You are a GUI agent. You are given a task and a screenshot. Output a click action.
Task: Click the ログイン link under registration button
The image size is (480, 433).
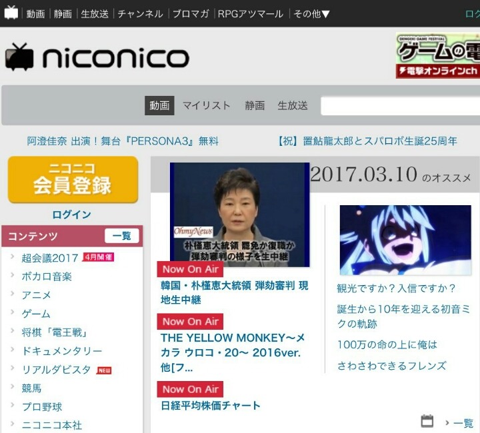(71, 215)
